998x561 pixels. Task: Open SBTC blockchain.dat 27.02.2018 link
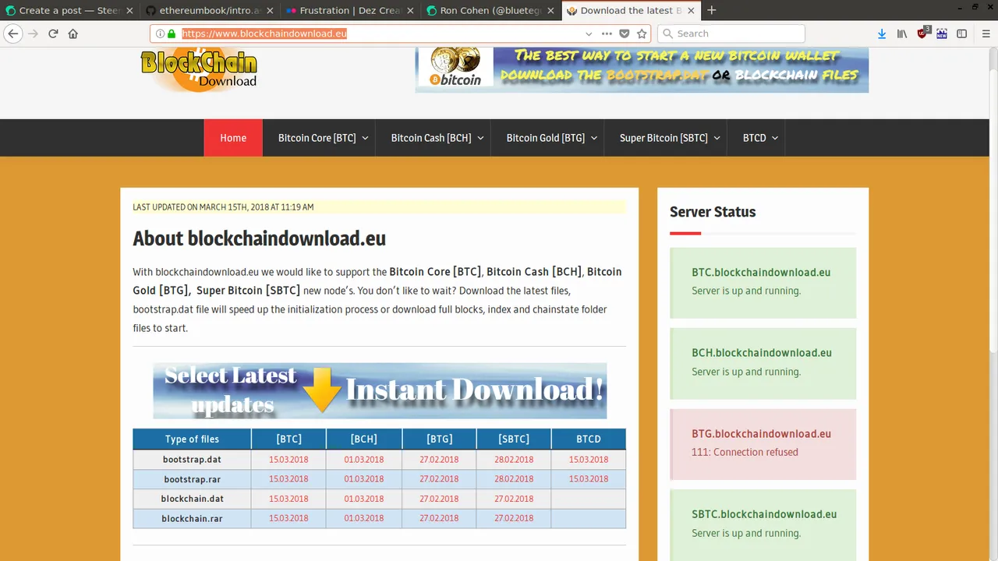tap(514, 499)
